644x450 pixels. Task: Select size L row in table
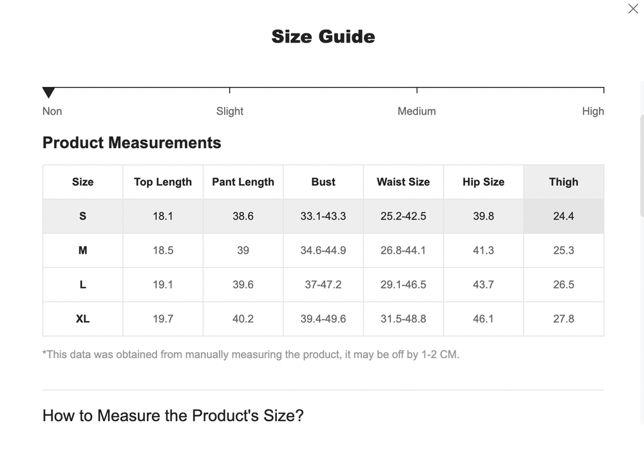(x=82, y=285)
